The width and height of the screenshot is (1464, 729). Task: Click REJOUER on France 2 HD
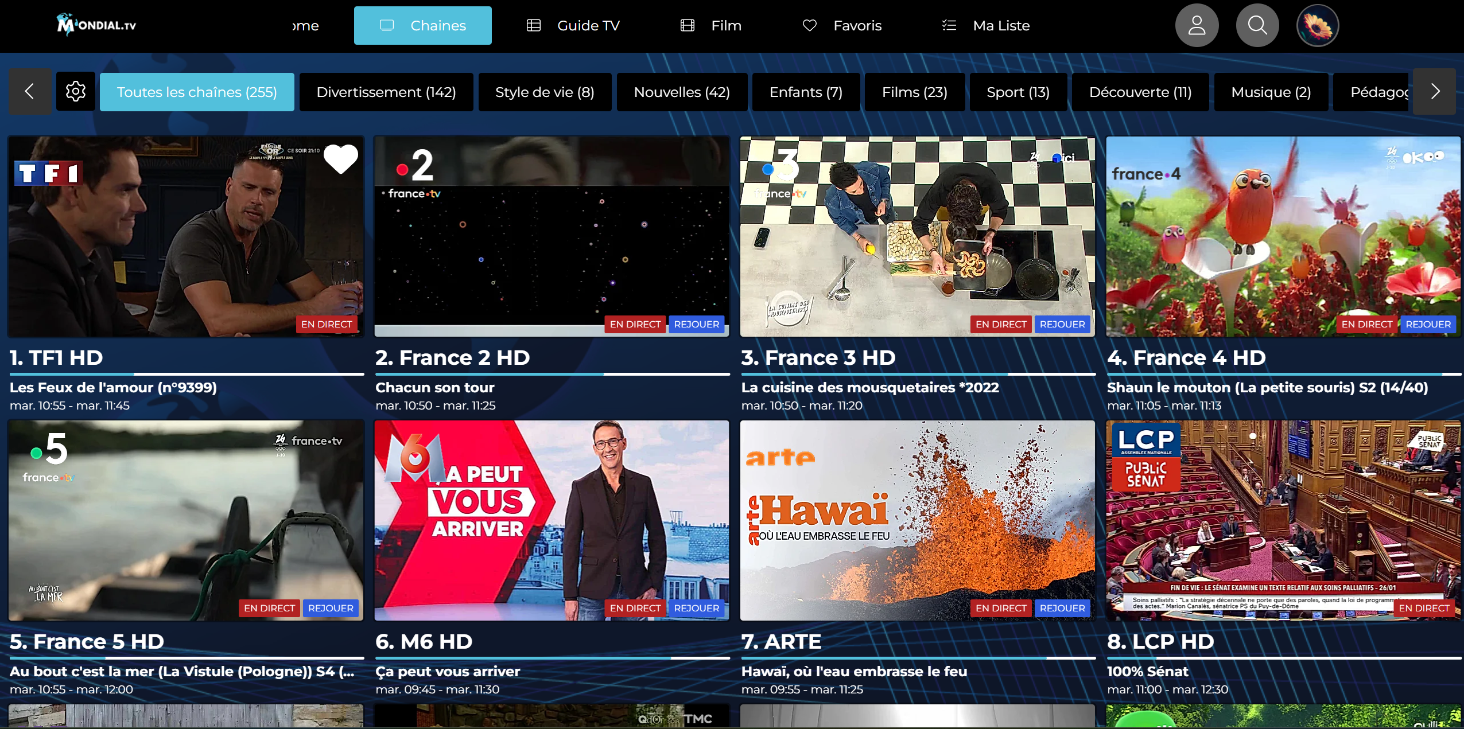tap(696, 324)
